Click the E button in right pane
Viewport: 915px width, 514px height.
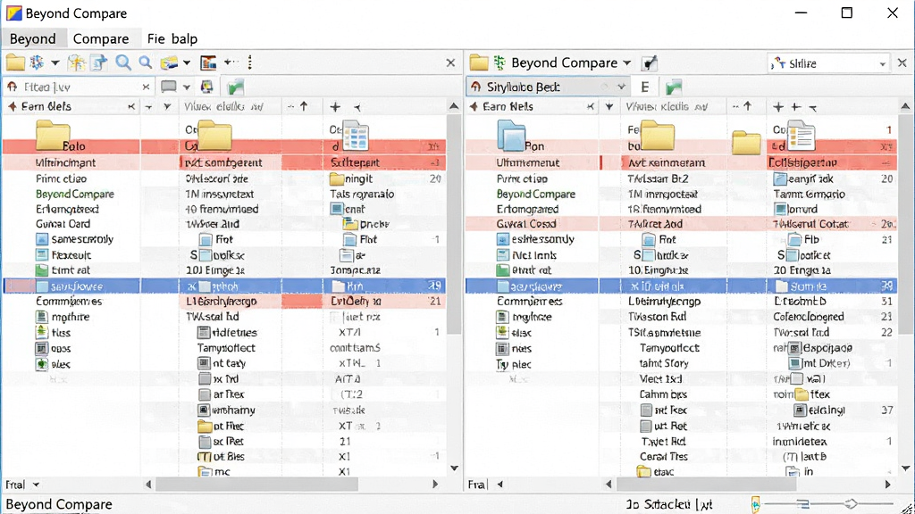click(645, 87)
